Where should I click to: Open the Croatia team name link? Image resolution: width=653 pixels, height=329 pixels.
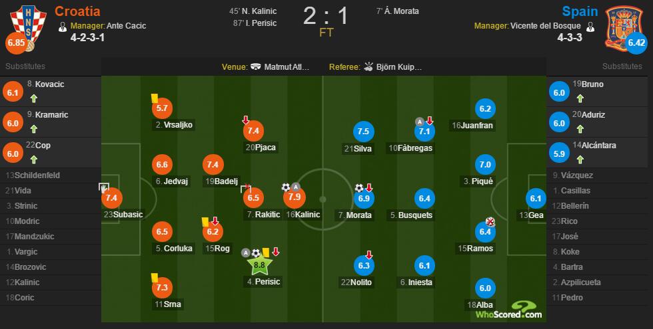tap(77, 11)
